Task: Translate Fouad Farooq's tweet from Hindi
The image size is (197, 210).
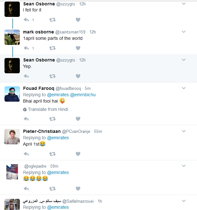Action: (x=48, y=109)
